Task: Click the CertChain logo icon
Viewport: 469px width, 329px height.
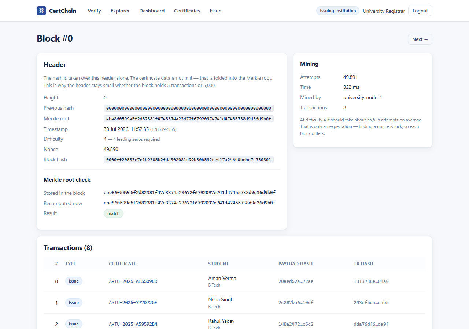Action: coord(41,11)
